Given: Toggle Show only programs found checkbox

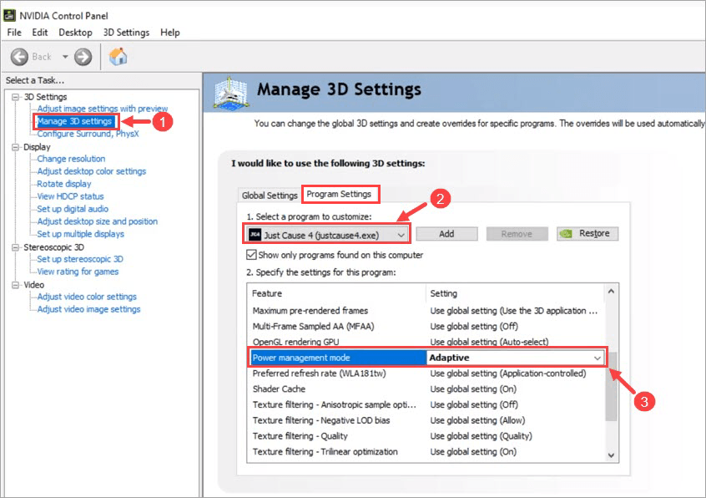Looking at the screenshot, I should coord(251,255).
